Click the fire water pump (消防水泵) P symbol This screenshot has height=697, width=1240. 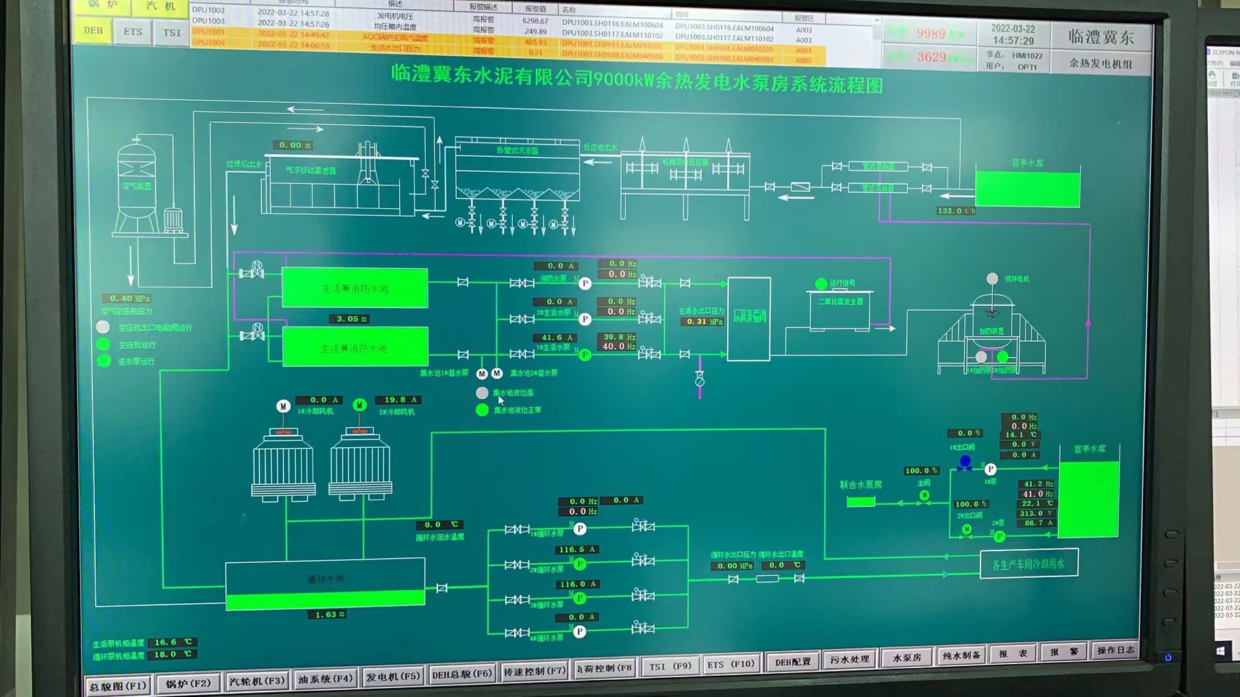(x=585, y=283)
